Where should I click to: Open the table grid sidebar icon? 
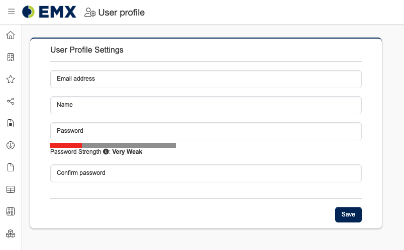coord(11,189)
